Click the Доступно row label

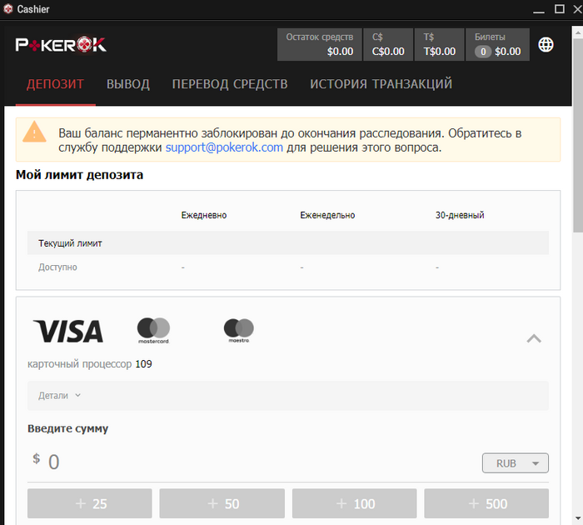tap(57, 267)
